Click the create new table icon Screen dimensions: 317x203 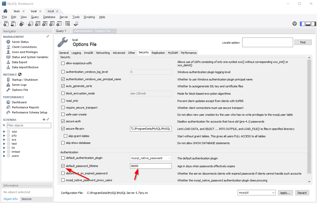click(x=38, y=24)
